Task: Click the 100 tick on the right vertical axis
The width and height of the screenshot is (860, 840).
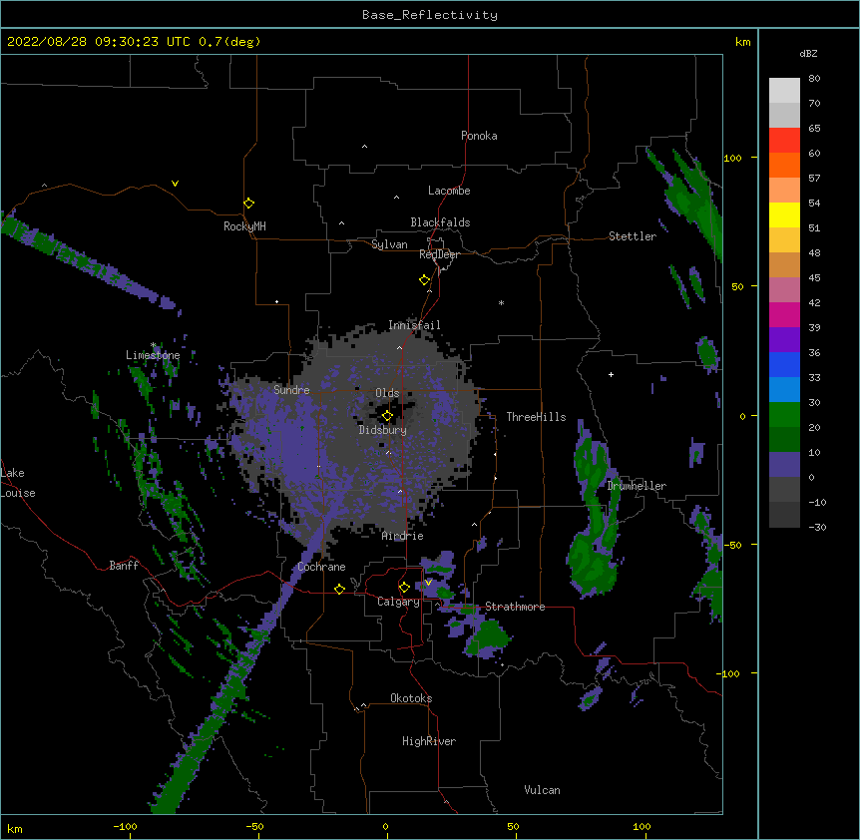Action: point(732,158)
